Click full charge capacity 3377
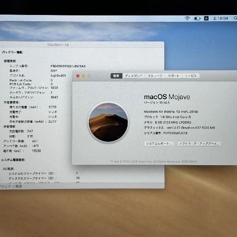 tap(52, 122)
